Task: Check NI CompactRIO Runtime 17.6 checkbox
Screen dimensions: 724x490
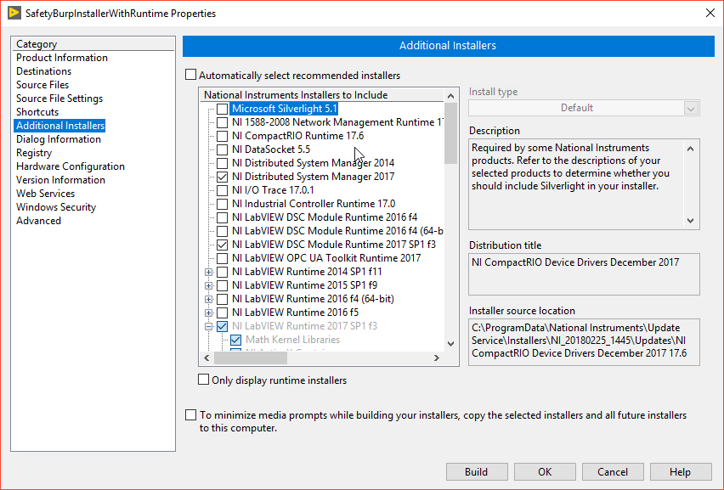Action: (x=222, y=136)
